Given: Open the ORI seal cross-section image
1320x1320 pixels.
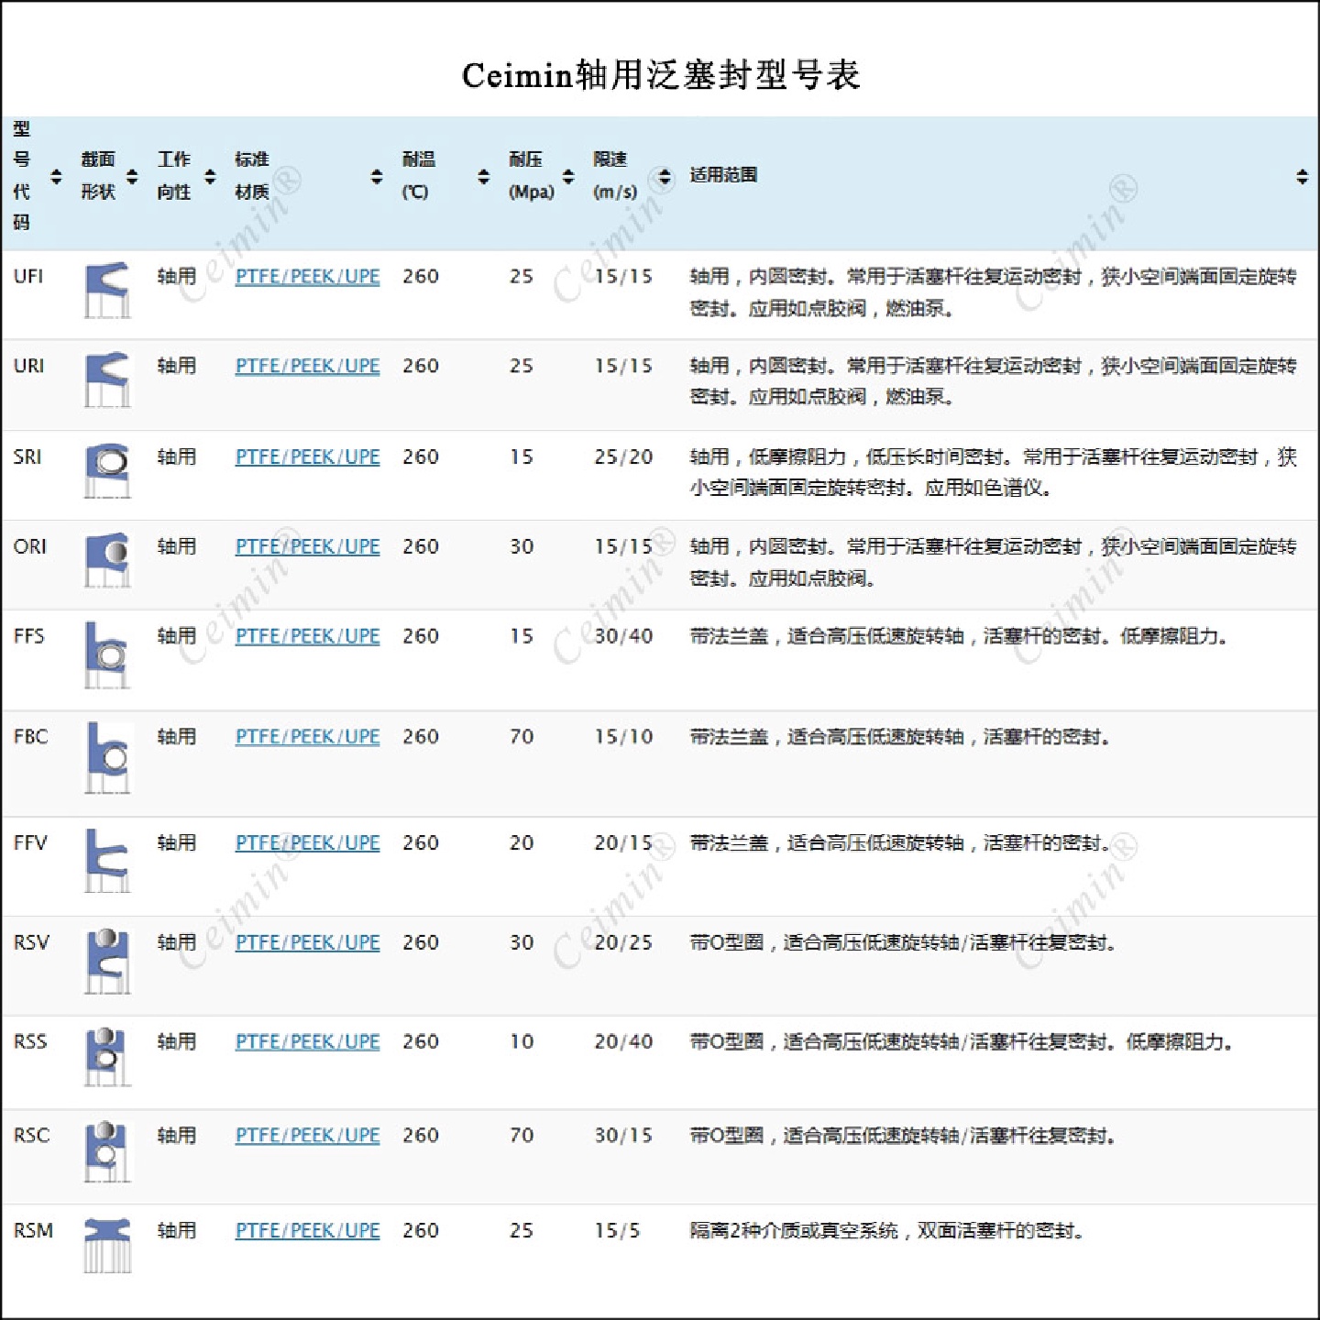Looking at the screenshot, I should [108, 560].
